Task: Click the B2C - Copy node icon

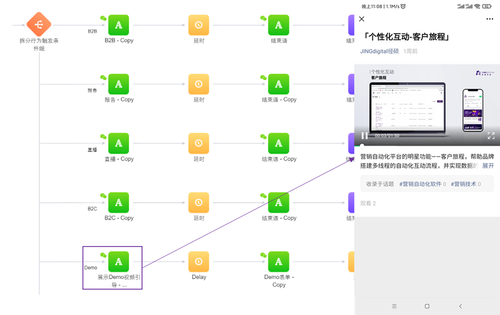Action: [119, 203]
